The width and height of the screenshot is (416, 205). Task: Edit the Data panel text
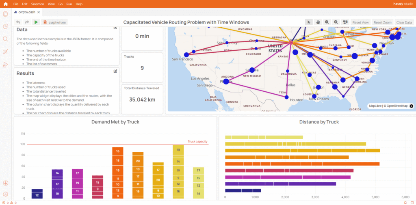115,28
